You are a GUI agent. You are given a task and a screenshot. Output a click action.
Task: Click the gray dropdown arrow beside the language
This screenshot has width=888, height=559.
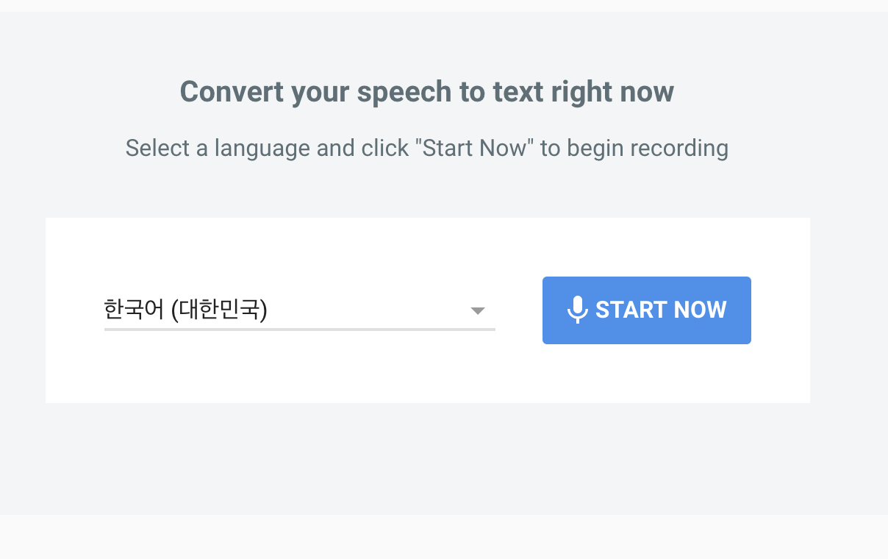478,310
